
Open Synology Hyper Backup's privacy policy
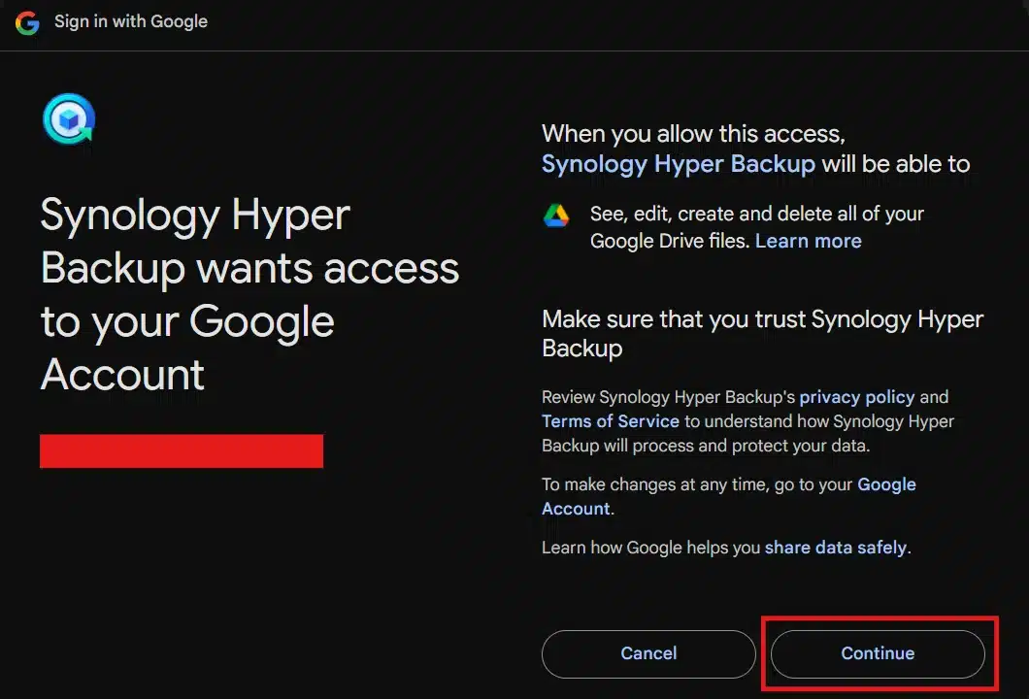coord(857,396)
